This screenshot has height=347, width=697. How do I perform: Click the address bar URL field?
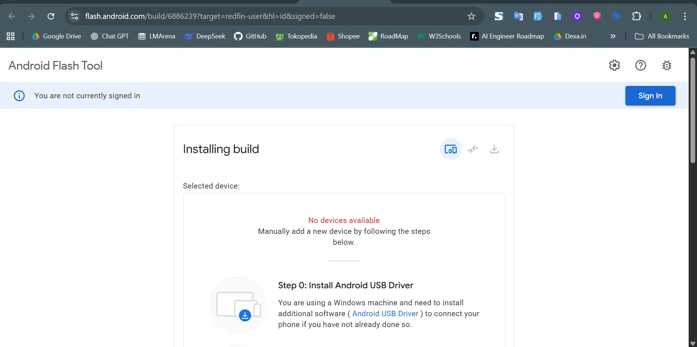tap(254, 16)
